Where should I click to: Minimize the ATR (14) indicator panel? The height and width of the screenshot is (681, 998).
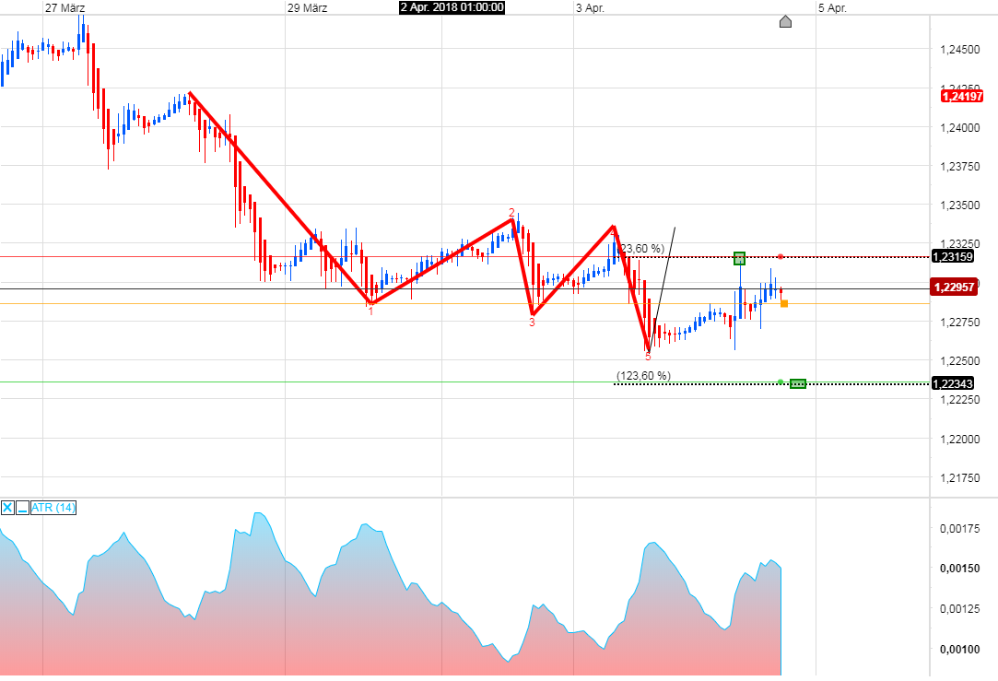[21, 508]
